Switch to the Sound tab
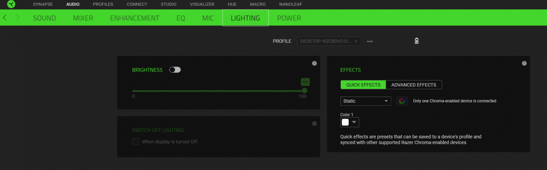This screenshot has height=170, width=547. pos(44,18)
